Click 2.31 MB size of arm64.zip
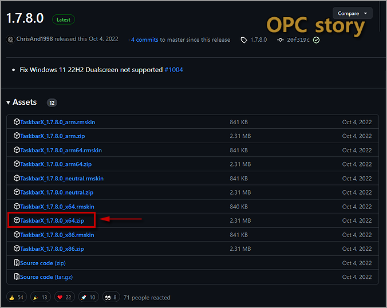The width and height of the screenshot is (387, 308). [x=240, y=164]
